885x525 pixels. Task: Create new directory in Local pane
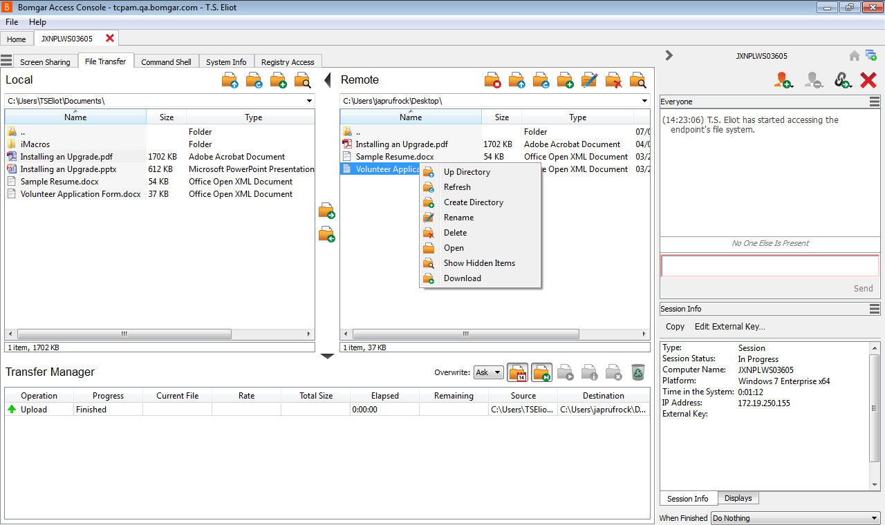[279, 81]
